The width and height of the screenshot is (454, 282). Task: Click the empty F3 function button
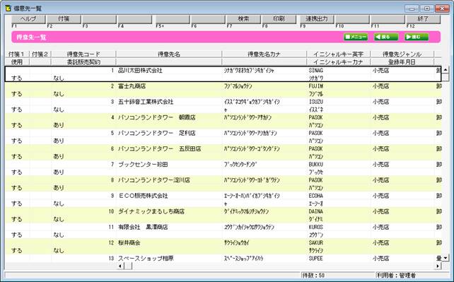click(99, 19)
